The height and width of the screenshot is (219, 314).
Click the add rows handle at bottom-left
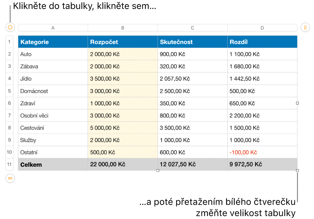pos(10,178)
